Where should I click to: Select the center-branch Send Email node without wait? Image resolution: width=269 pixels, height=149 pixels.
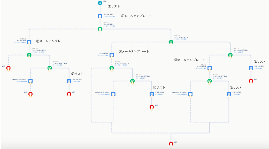click(112, 55)
